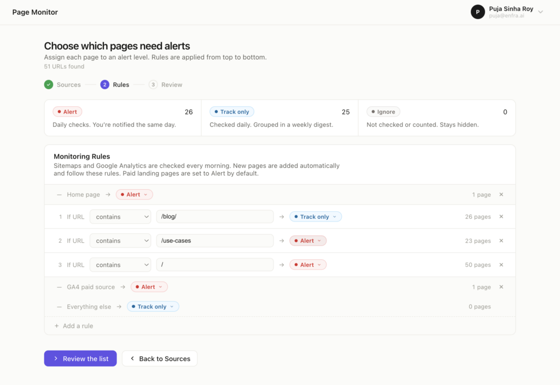Change the /use-cases rule Alert level
This screenshot has height=385, width=560.
point(308,241)
